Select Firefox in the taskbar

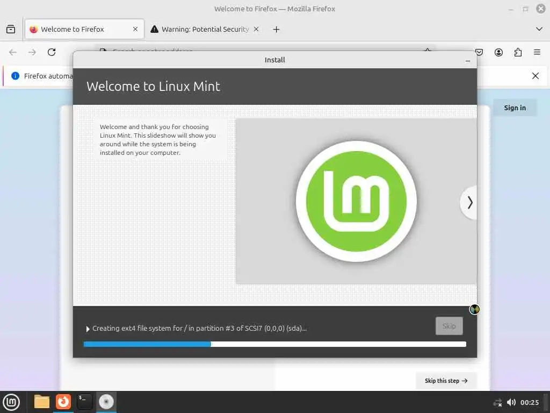[63, 402]
